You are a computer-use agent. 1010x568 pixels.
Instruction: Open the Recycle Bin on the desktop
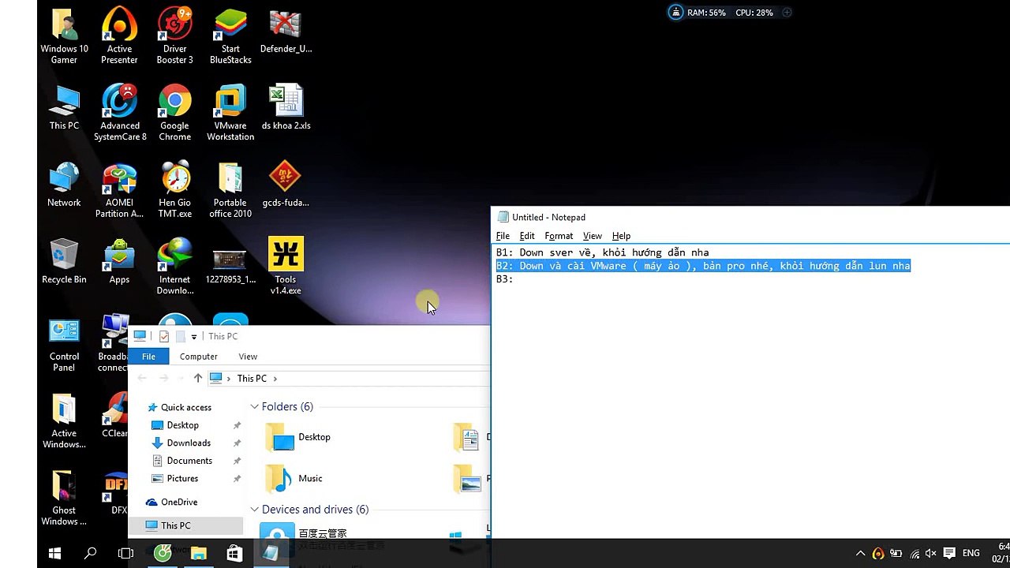pos(64,262)
